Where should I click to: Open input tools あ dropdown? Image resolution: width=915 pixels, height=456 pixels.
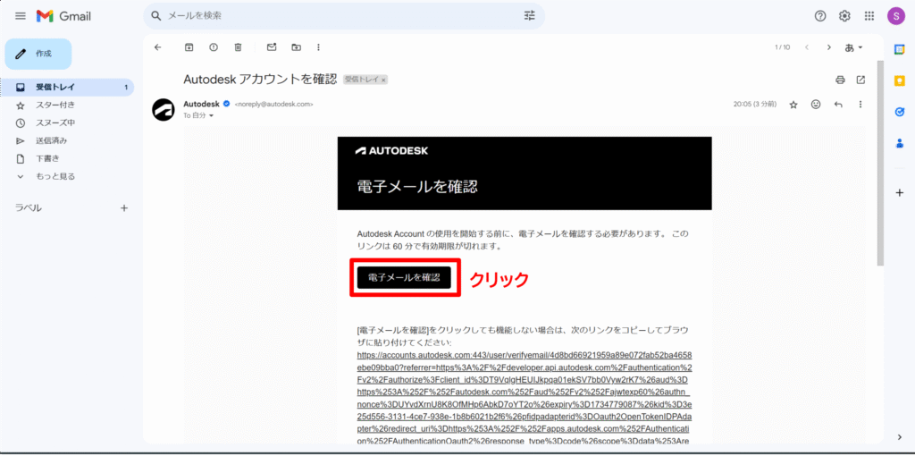(x=853, y=47)
